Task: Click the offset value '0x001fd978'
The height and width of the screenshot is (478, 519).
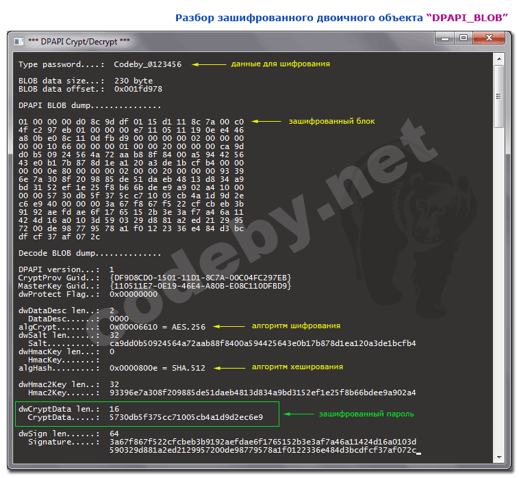Action: (138, 89)
